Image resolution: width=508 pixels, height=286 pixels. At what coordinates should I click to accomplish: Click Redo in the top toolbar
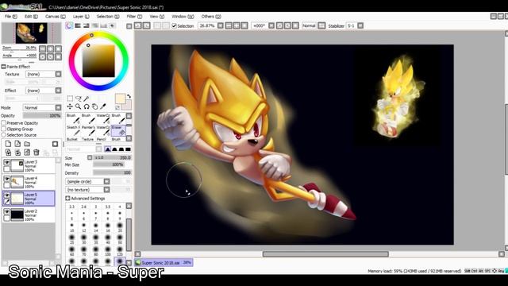[x=146, y=25]
